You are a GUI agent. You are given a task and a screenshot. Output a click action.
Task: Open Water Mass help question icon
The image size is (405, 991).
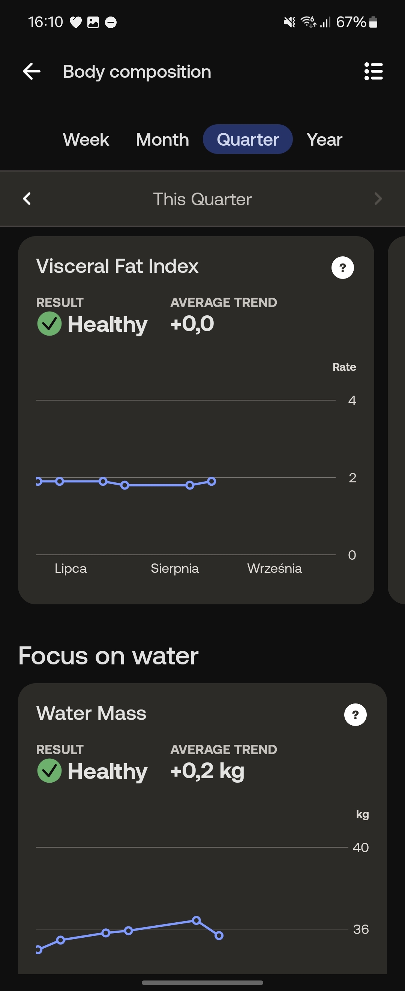[355, 715]
